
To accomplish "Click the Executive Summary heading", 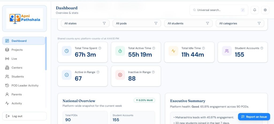I will click(x=188, y=101).
